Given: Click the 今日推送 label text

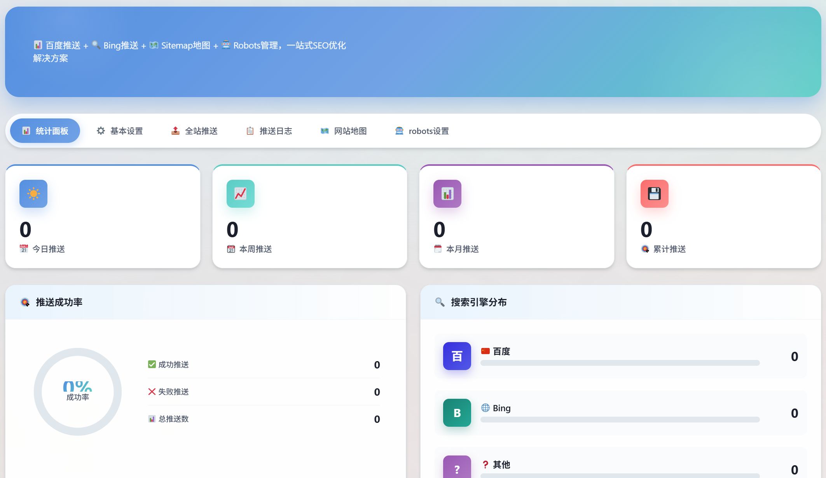Looking at the screenshot, I should [49, 249].
